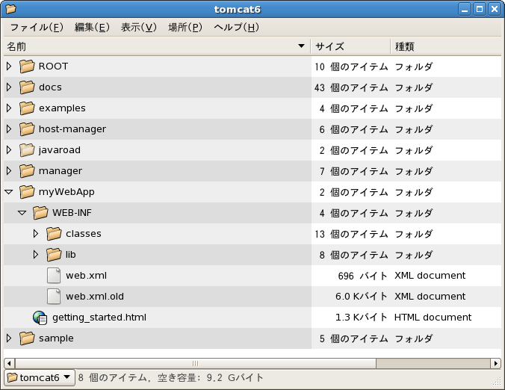Minimize the tomcat6 window
This screenshot has width=505, height=390.
[x=465, y=9]
